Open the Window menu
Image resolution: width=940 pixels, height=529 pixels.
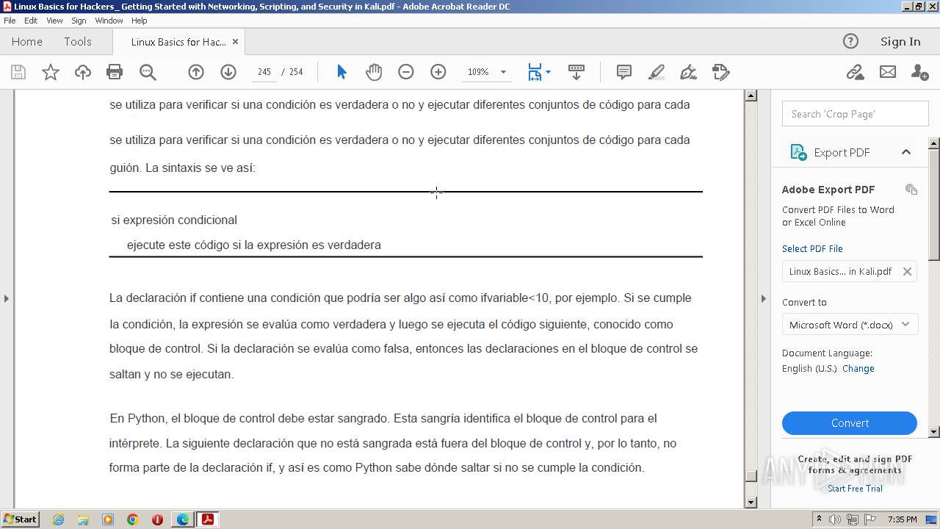click(109, 21)
